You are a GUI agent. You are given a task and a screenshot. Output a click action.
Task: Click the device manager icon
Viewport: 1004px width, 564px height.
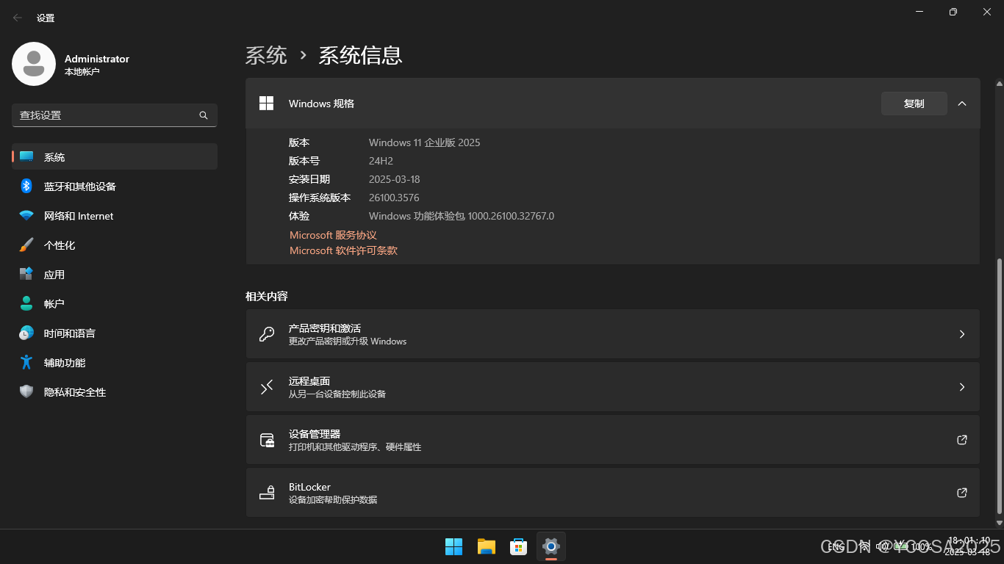[x=267, y=440]
